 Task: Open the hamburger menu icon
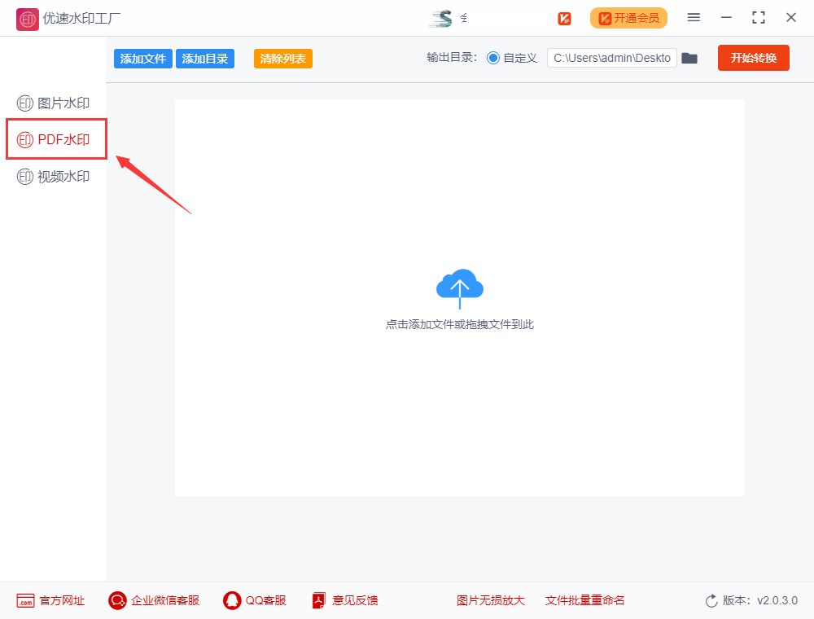tap(694, 18)
